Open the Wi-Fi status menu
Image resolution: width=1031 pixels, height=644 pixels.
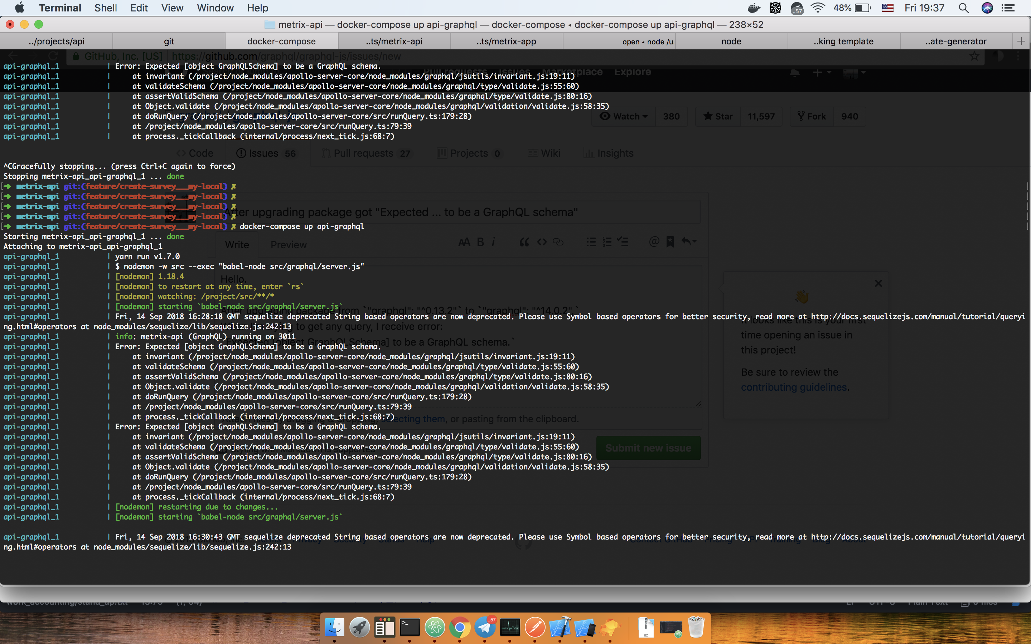click(x=818, y=8)
